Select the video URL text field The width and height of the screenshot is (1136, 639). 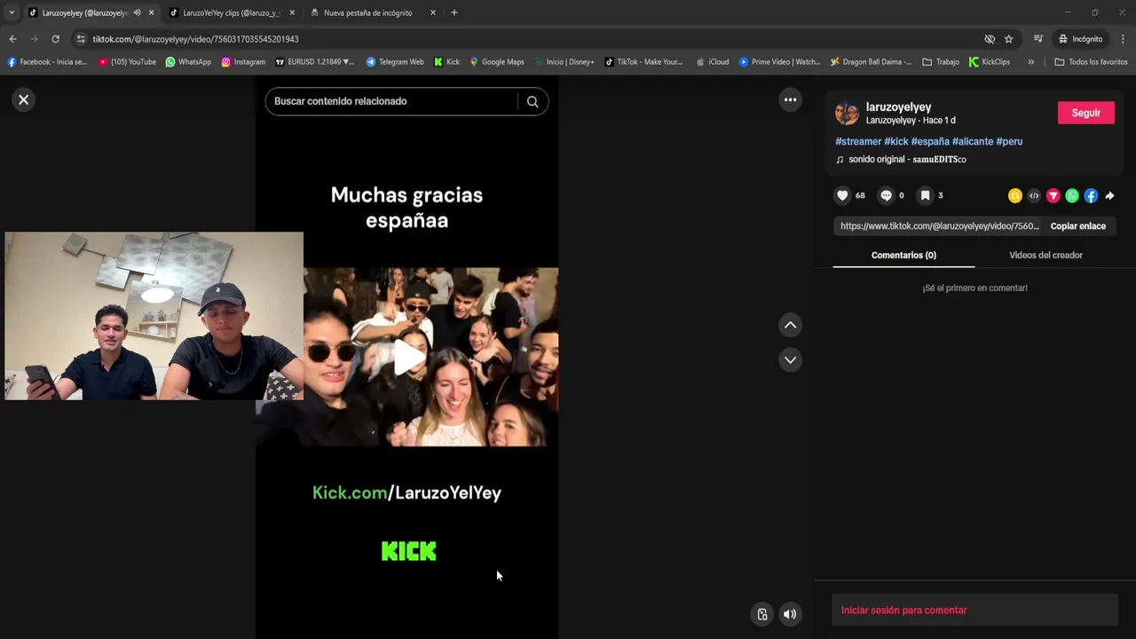click(x=939, y=226)
